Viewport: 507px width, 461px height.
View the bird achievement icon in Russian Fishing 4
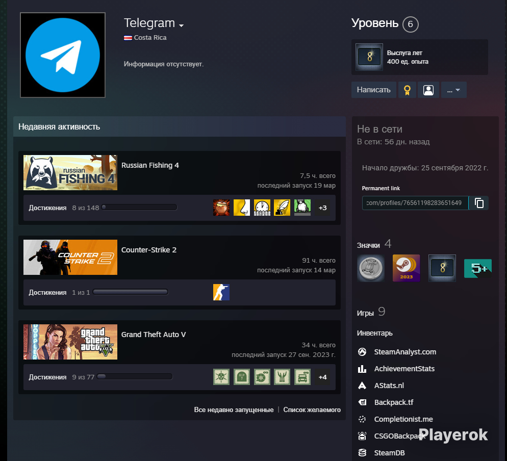coord(302,208)
